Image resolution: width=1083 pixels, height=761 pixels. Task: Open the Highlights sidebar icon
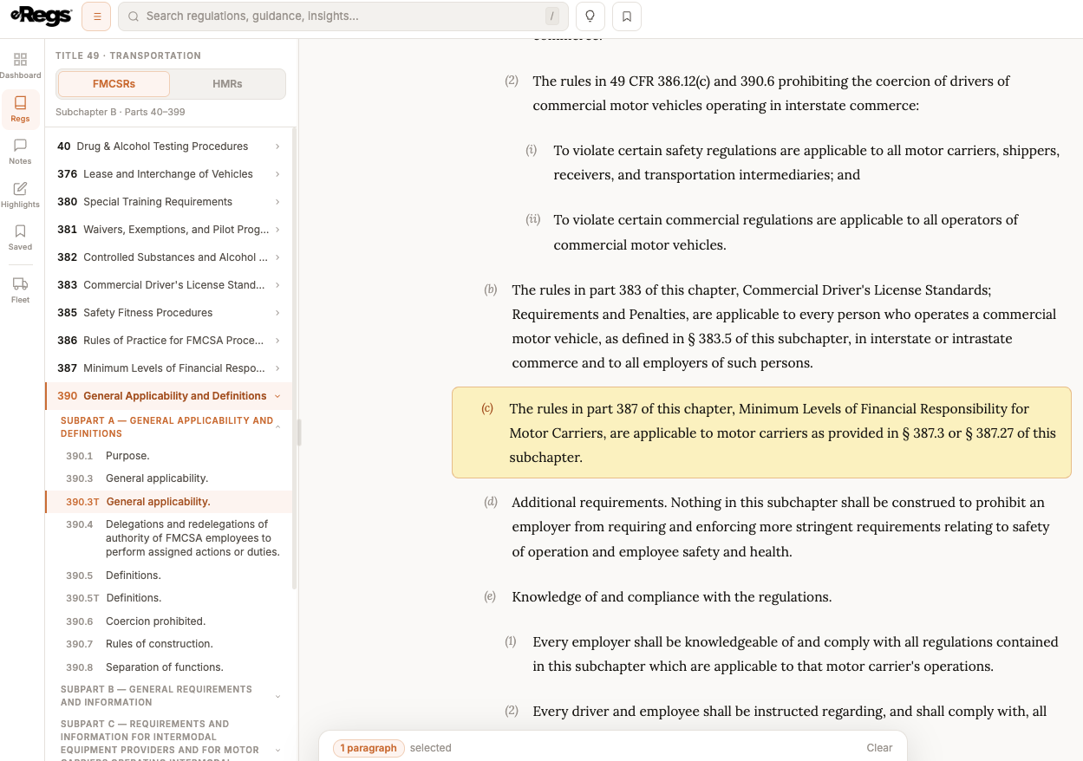click(x=20, y=194)
